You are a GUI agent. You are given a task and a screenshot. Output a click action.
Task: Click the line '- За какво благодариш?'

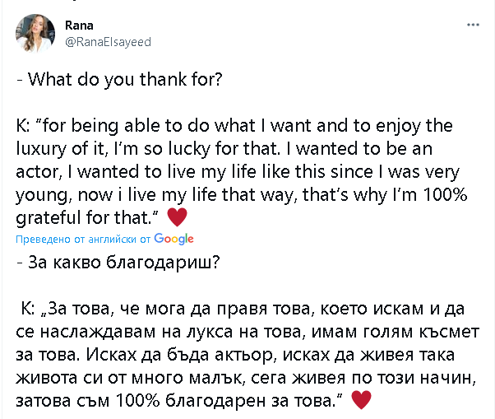pyautogui.click(x=120, y=263)
